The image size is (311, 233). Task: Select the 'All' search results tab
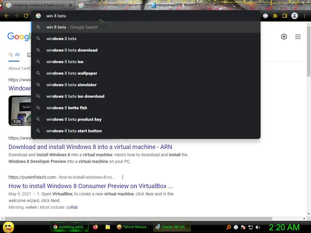pos(14,55)
